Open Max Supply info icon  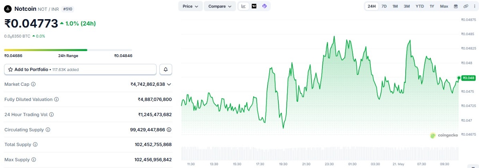tap(34, 160)
